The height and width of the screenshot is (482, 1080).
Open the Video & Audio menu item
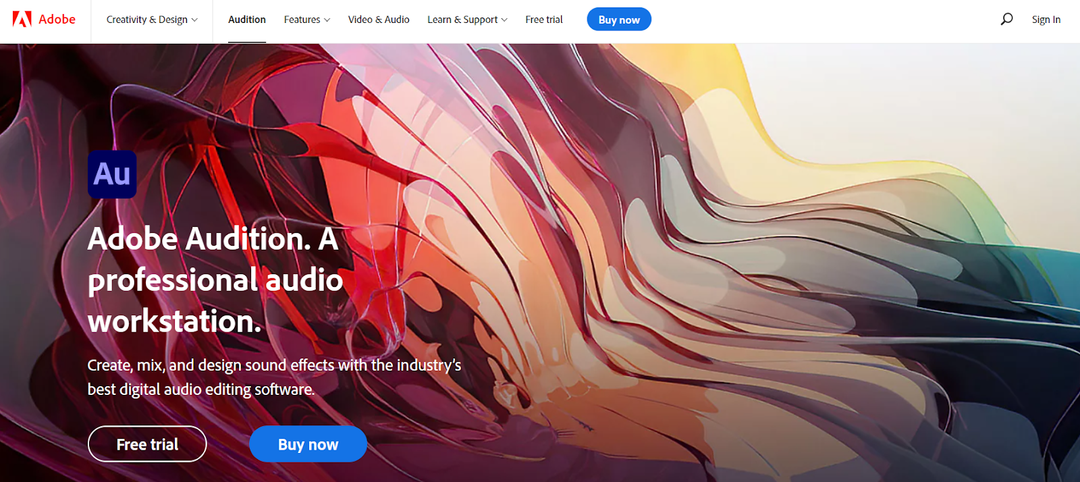coord(379,20)
